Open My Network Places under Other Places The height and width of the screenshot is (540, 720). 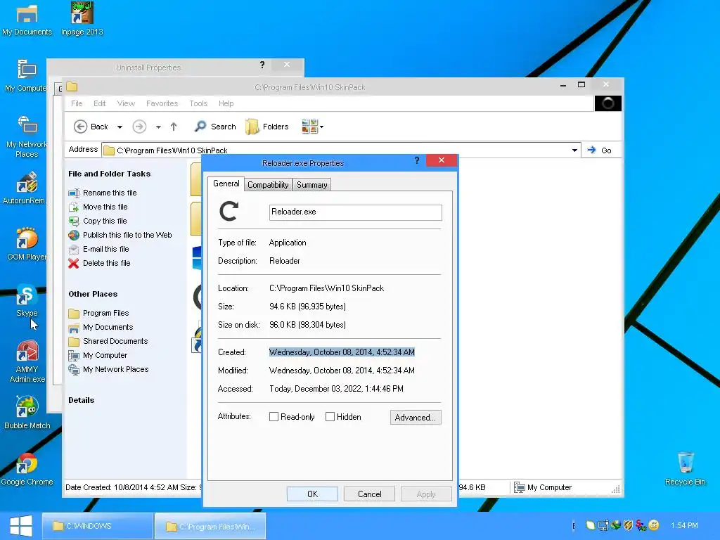tap(116, 370)
